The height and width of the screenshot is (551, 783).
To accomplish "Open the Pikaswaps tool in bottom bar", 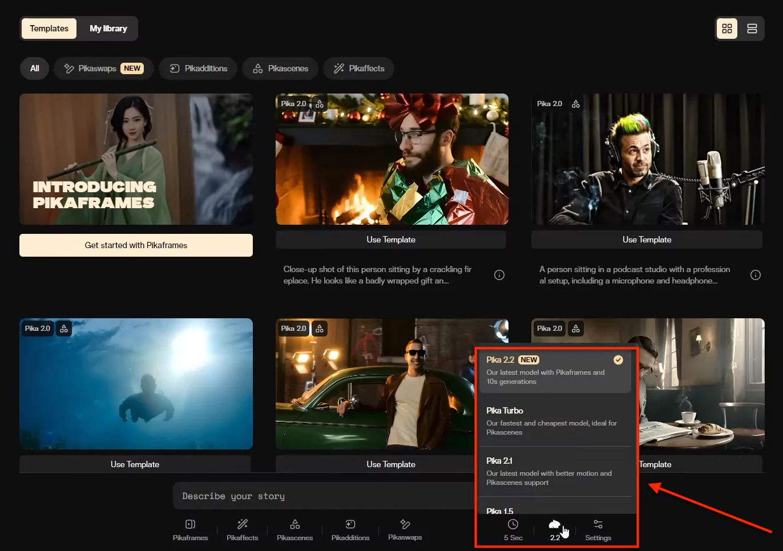I will click(405, 530).
